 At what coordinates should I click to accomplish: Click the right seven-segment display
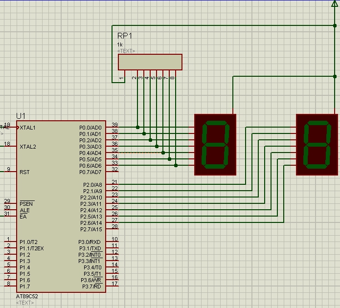point(317,144)
